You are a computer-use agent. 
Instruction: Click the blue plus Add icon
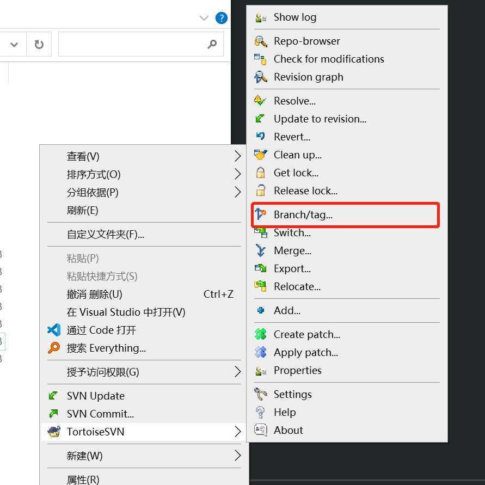click(x=260, y=310)
